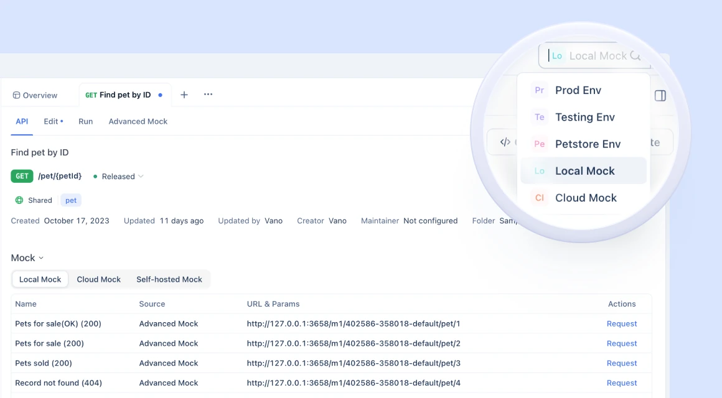Screen dimensions: 722x398
Task: Open the Advanced Mock tab
Action: pyautogui.click(x=138, y=121)
